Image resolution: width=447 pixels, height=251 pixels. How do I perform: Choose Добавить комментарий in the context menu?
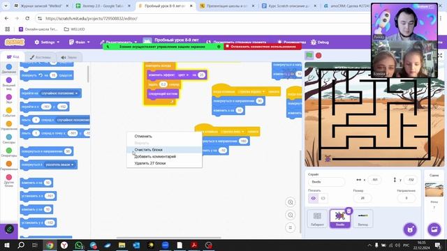click(155, 156)
